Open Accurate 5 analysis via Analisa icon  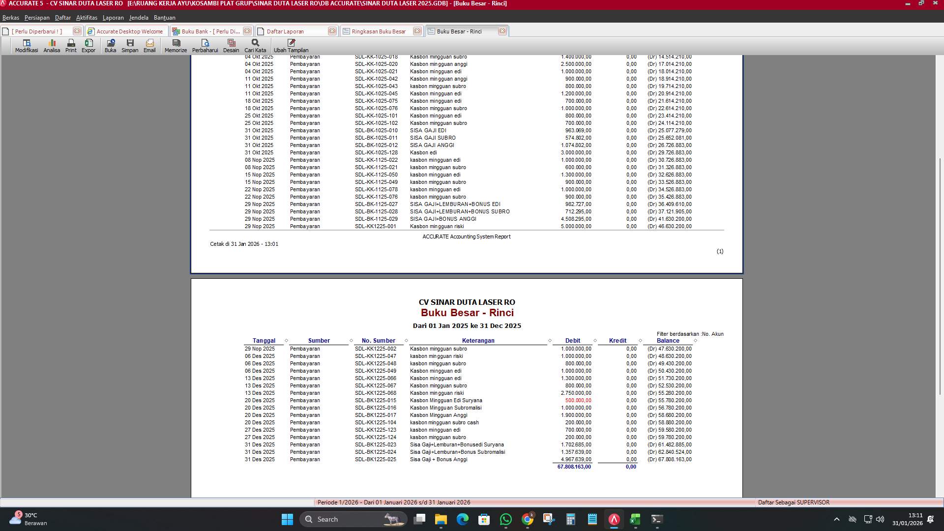(x=51, y=45)
